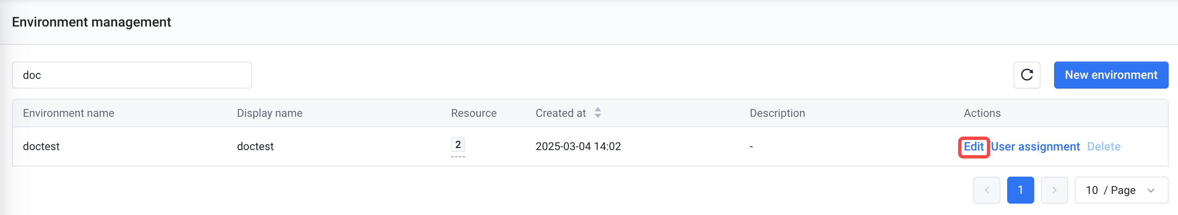Screen dimensions: 1178x215
Task: Open User assignment for doctest
Action: pos(1036,147)
